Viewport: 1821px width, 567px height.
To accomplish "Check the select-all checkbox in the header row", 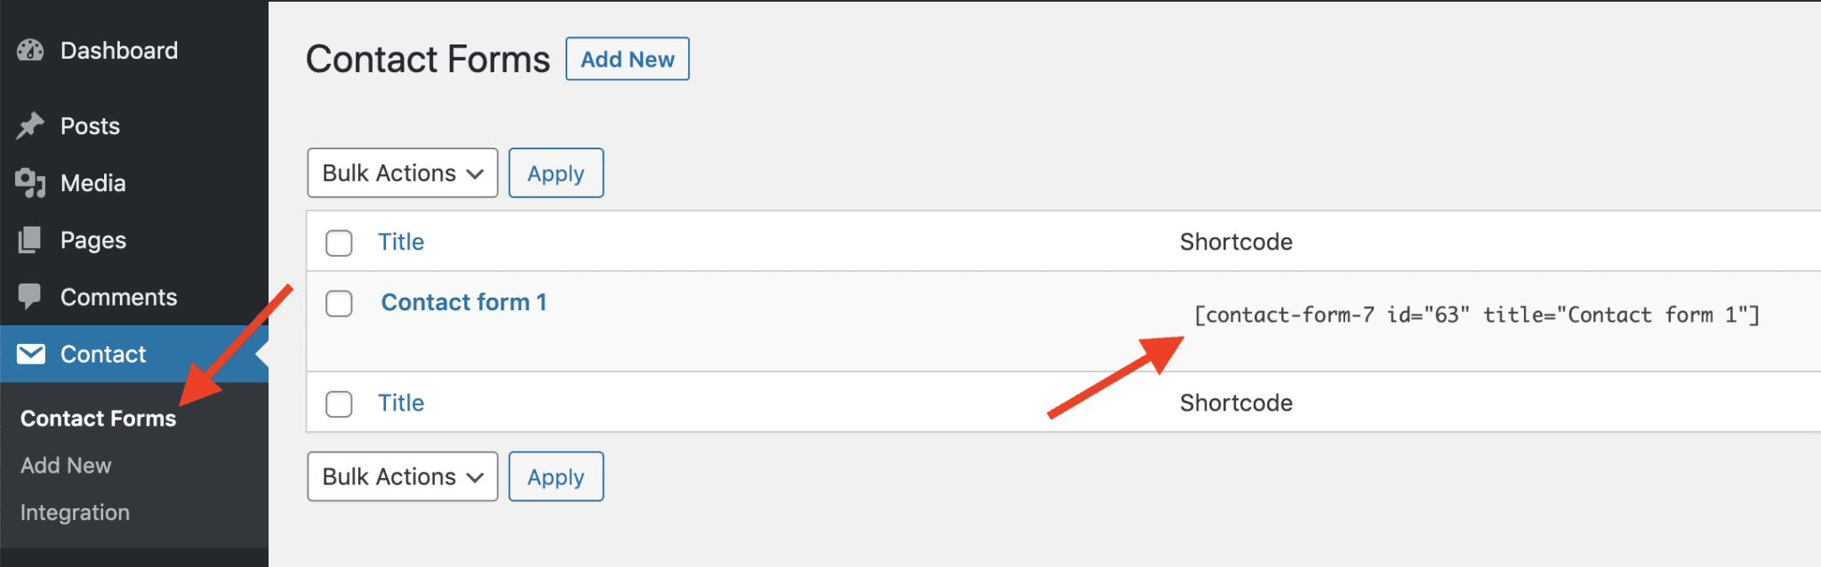I will [x=339, y=243].
